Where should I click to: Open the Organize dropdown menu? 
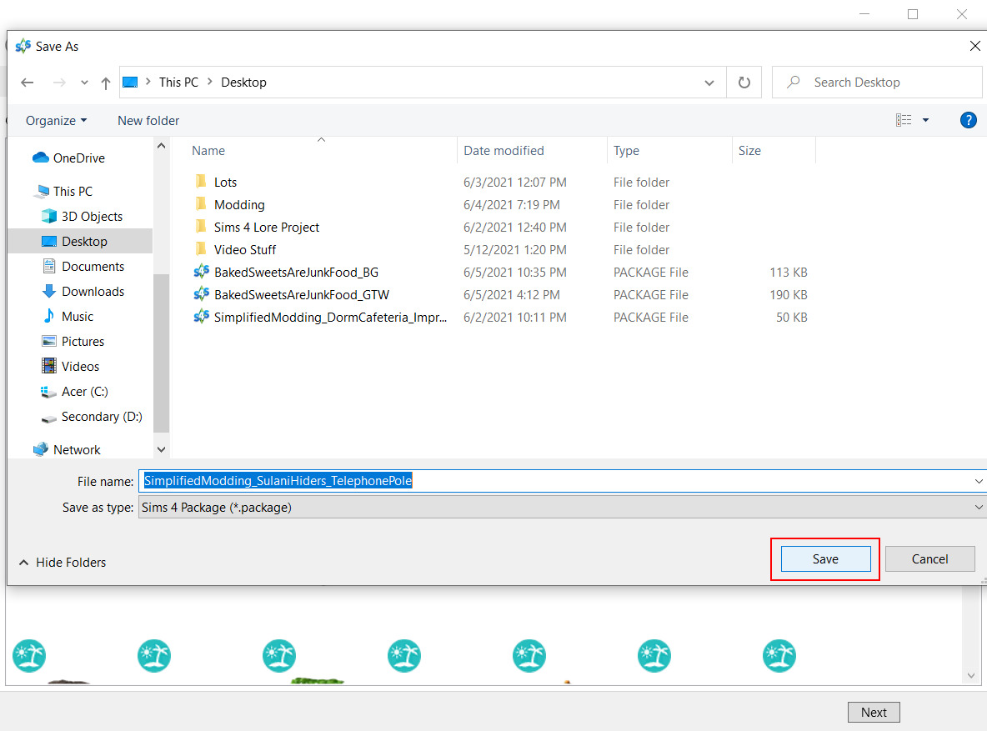(x=56, y=120)
